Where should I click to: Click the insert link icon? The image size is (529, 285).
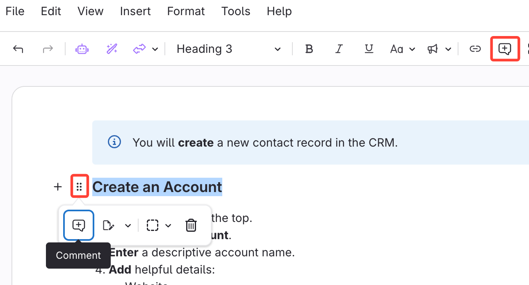coord(475,49)
